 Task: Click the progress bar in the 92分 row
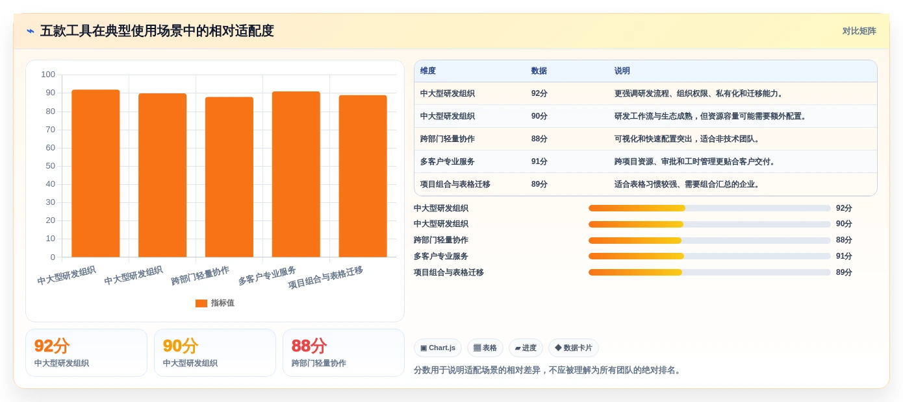tap(709, 208)
